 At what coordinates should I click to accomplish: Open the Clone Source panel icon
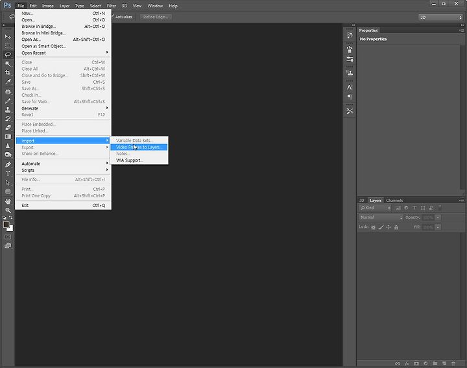click(x=350, y=73)
